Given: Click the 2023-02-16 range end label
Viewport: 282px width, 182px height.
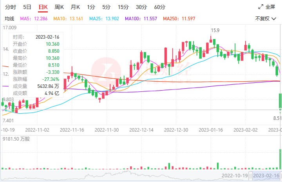Looking at the screenshot, I should pyautogui.click(x=266, y=175).
